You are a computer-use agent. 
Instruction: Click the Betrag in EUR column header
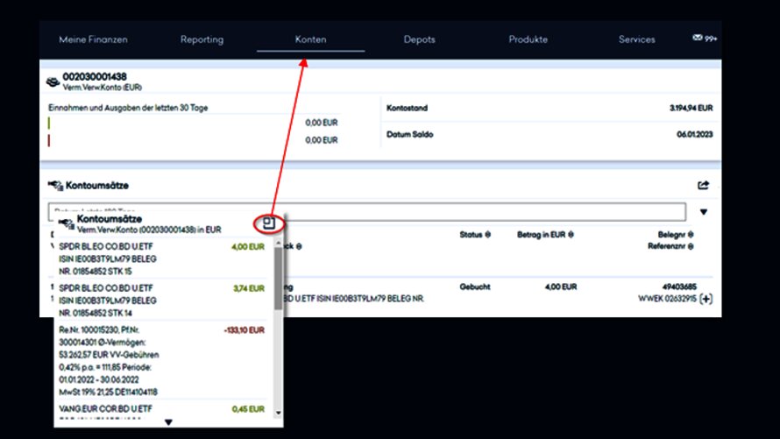542,235
